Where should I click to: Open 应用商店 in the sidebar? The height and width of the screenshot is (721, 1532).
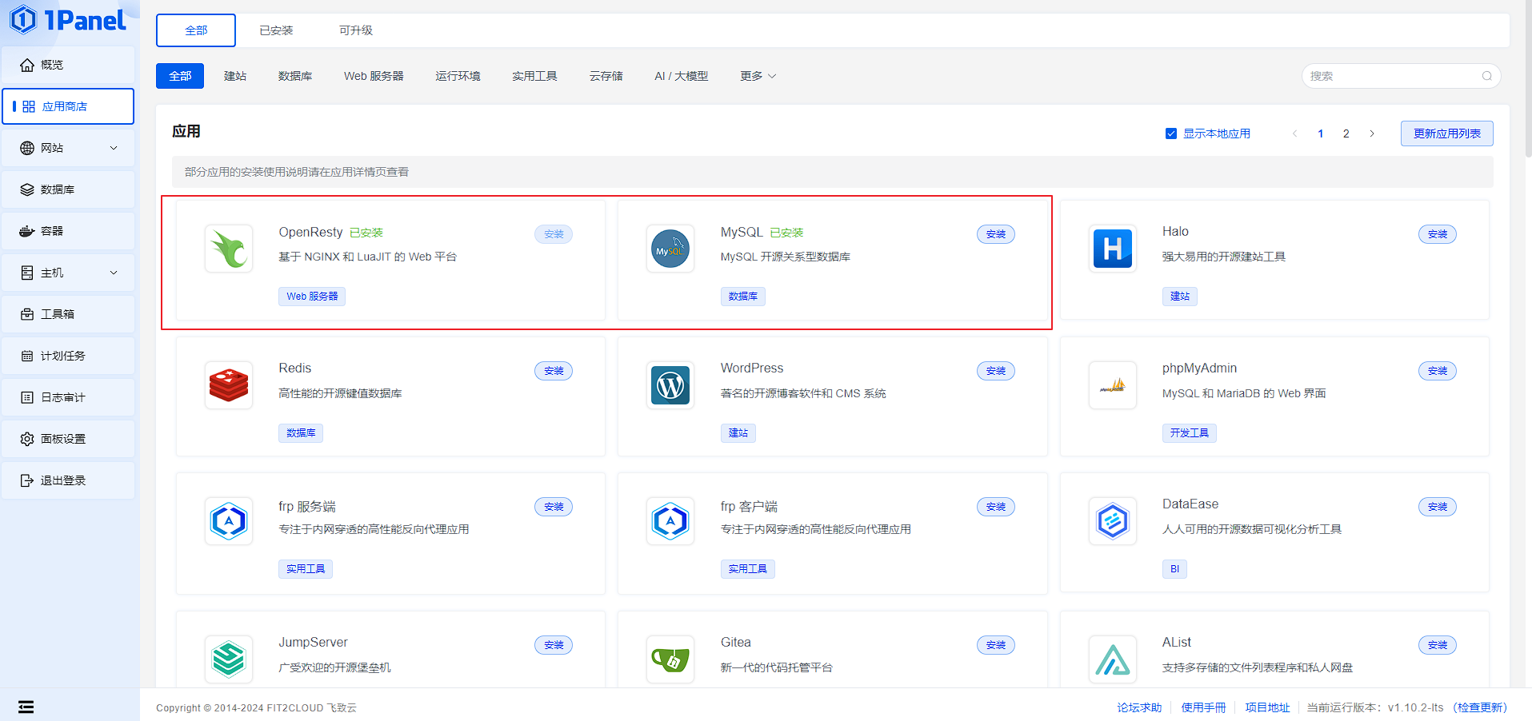(x=68, y=106)
